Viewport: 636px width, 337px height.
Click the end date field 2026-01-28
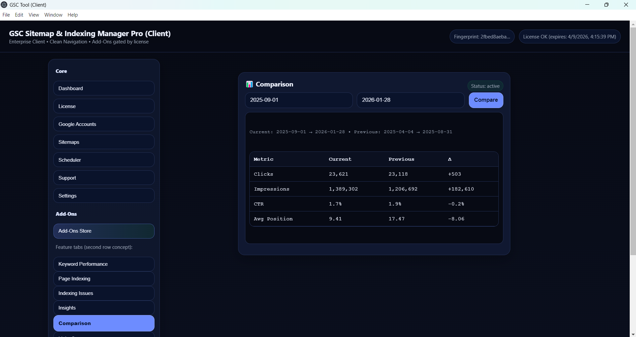click(410, 100)
